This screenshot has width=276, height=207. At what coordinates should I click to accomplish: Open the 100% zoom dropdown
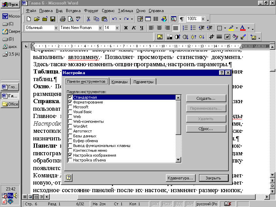pos(203,19)
